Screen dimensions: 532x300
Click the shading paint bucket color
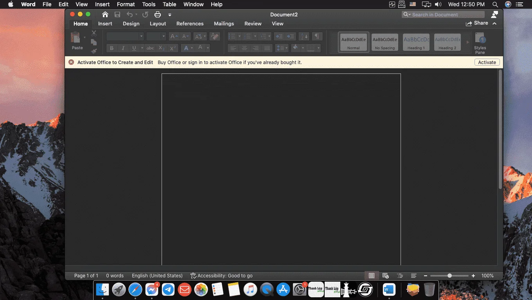[295, 48]
